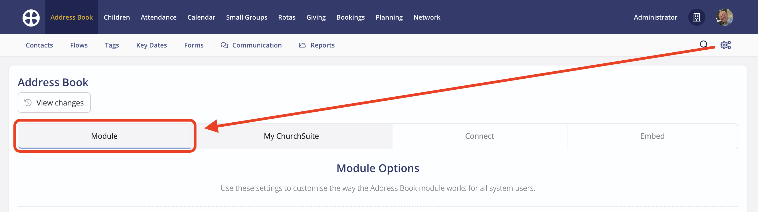Click the Administrator link
This screenshot has height=212, width=758.
pos(655,17)
